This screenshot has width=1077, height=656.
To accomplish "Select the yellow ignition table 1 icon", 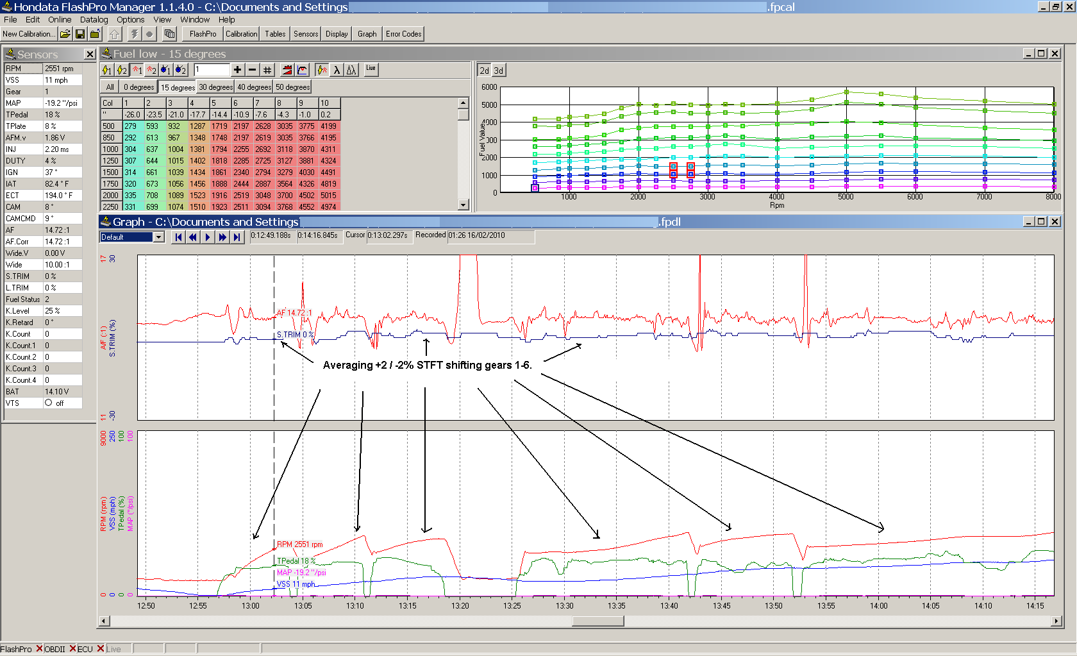I will click(107, 70).
